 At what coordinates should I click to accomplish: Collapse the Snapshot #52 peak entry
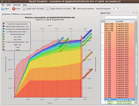click(103, 100)
